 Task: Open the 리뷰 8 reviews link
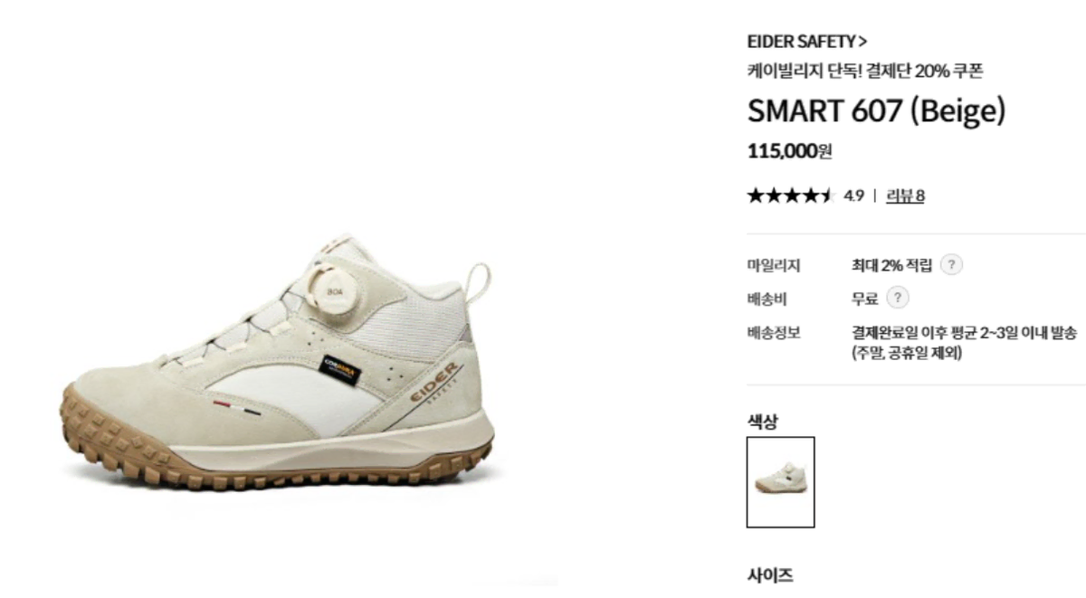905,195
